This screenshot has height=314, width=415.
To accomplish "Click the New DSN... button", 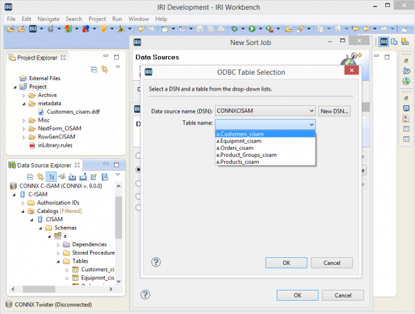I will click(335, 111).
